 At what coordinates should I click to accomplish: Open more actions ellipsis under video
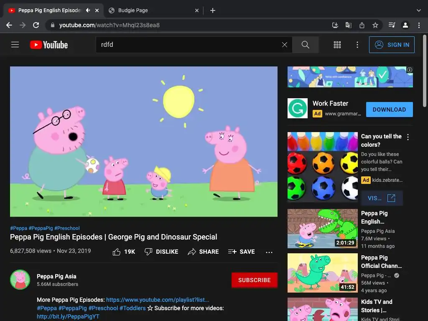tap(269, 252)
